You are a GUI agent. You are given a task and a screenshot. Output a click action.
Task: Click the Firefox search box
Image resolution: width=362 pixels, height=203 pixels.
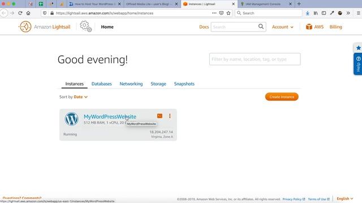click(269, 13)
